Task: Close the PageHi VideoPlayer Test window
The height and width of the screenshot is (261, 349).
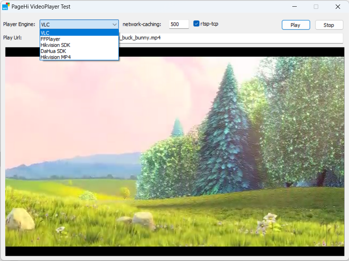Action: (x=338, y=7)
